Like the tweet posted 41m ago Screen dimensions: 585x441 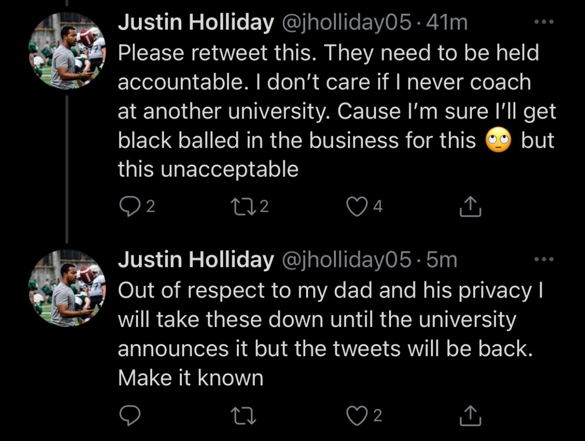(x=356, y=207)
